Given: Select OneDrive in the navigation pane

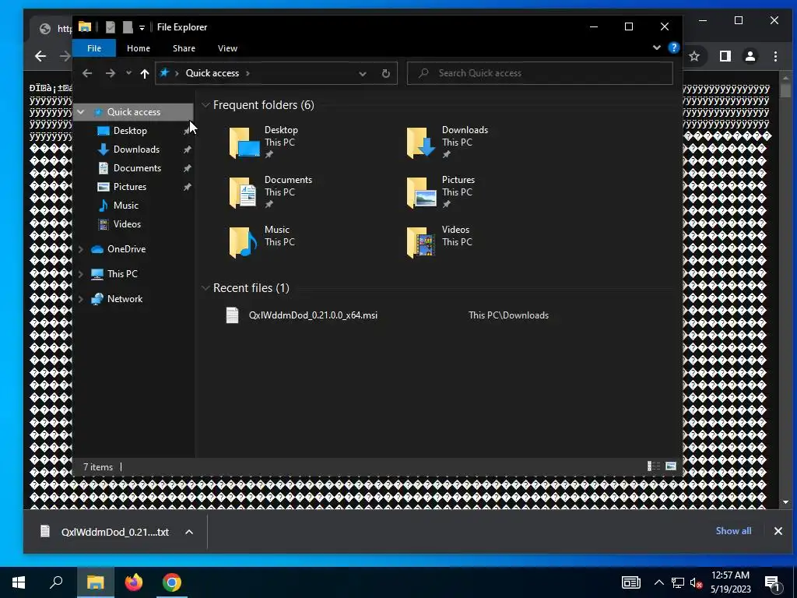Looking at the screenshot, I should coord(126,249).
